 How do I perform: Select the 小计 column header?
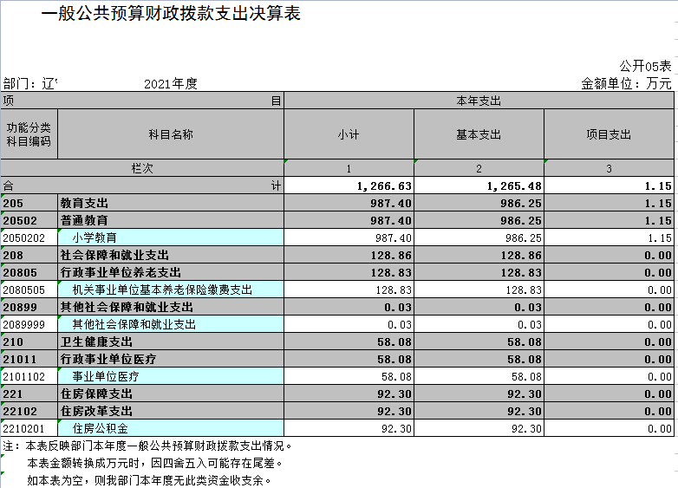click(349, 134)
